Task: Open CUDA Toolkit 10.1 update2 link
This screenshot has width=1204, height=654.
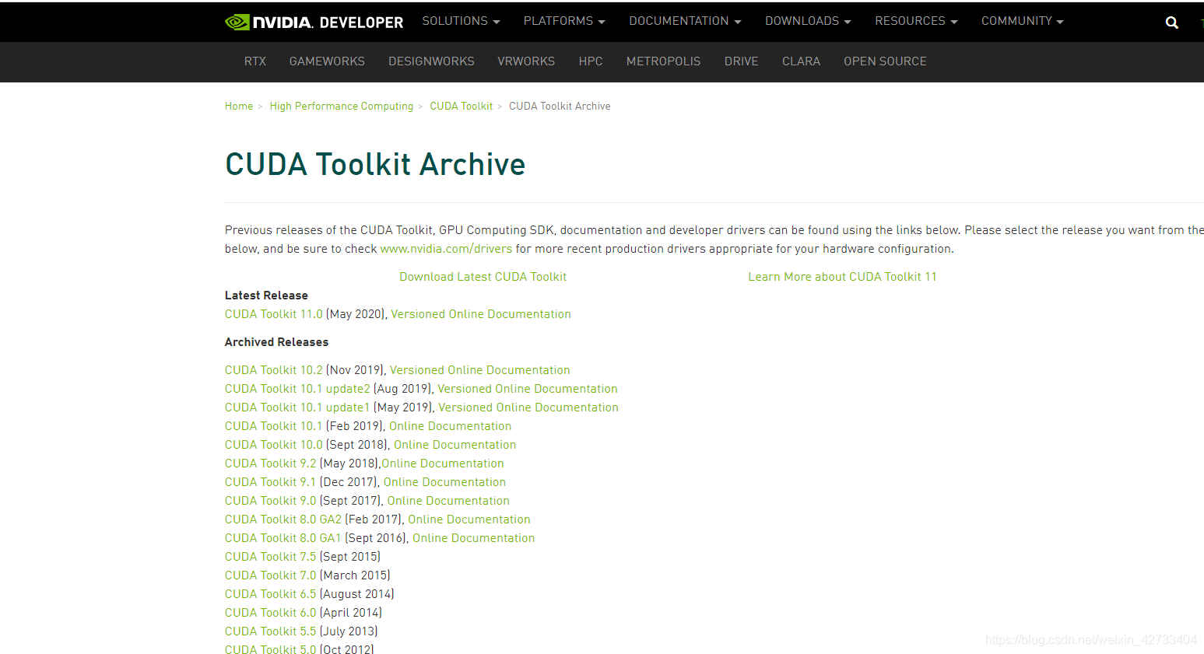Action: point(297,389)
